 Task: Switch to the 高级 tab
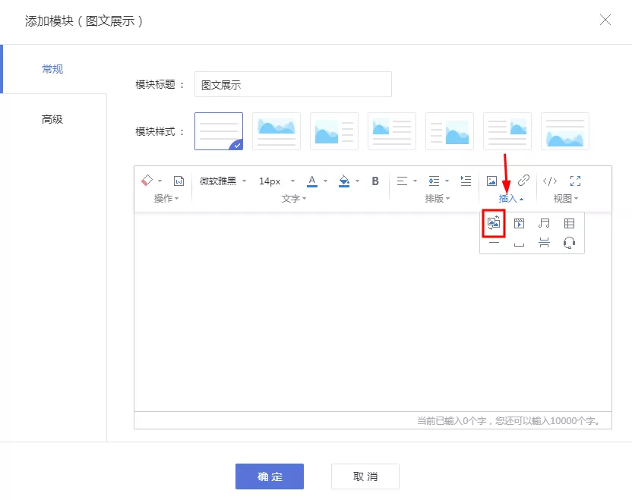pos(53,119)
